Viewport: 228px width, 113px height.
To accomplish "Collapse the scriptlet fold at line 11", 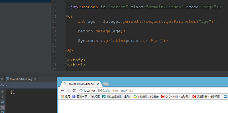I will point(66,17).
